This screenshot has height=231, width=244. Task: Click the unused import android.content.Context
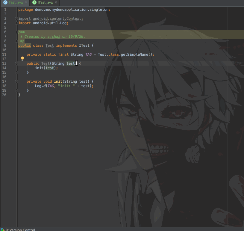(51, 19)
